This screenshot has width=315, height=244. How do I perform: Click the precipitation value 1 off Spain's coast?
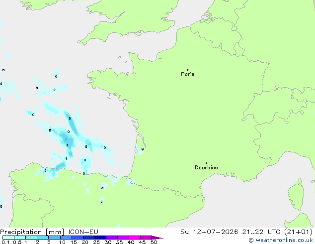(66, 159)
